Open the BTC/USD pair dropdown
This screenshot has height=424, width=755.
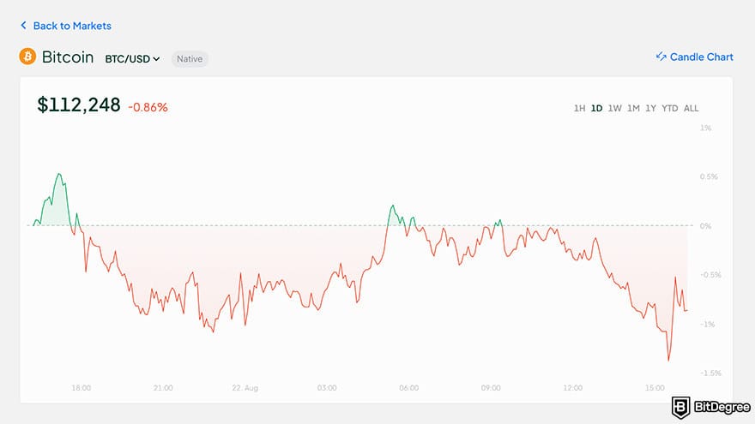[132, 58]
